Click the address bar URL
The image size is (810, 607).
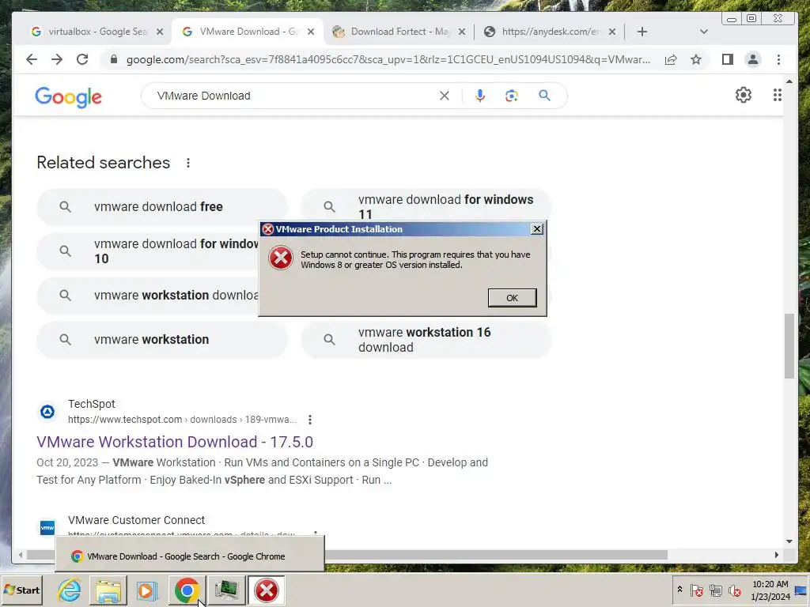pos(388,59)
